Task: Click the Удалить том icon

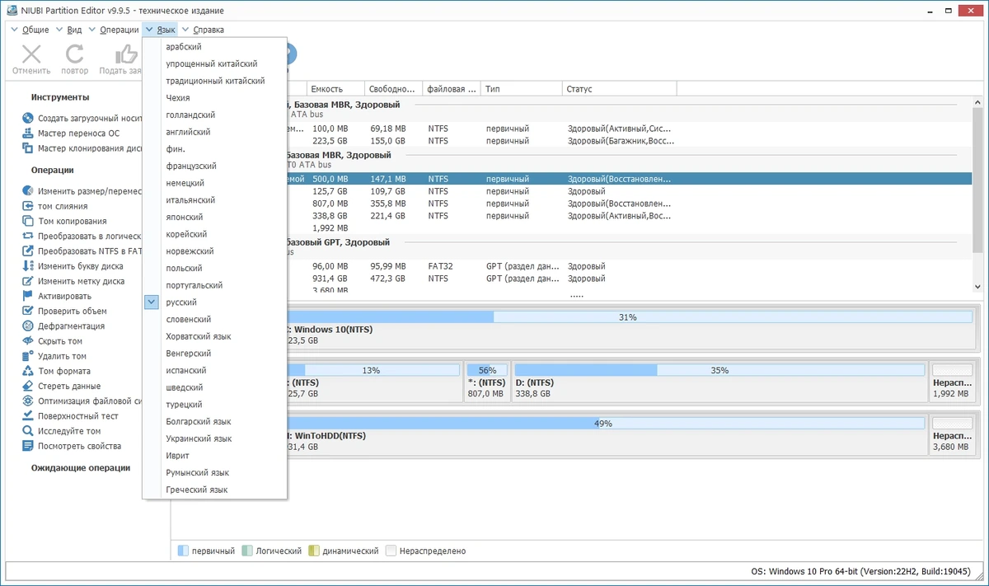Action: point(28,356)
